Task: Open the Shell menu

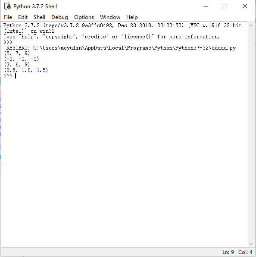Action: (x=39, y=17)
